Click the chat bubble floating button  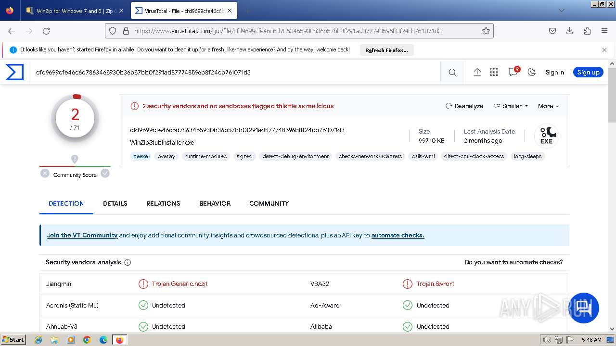point(584,308)
